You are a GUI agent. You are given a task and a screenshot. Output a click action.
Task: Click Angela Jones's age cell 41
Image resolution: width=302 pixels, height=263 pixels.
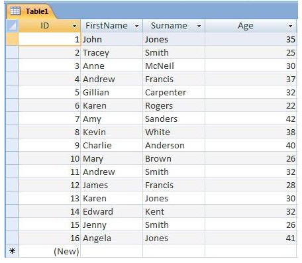(251, 238)
